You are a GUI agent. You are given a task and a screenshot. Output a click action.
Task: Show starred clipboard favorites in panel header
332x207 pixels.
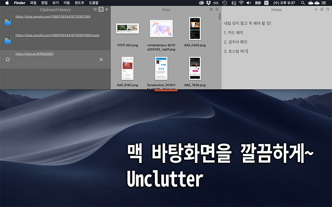click(107, 9)
